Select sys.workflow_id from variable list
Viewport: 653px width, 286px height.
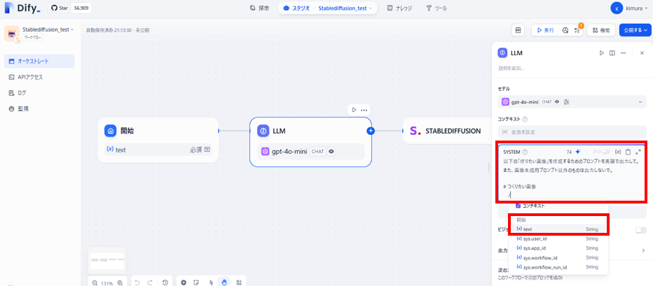pyautogui.click(x=558, y=258)
